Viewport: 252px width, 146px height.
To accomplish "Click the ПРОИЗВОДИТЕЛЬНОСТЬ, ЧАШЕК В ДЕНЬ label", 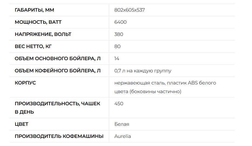I will coord(57,108).
